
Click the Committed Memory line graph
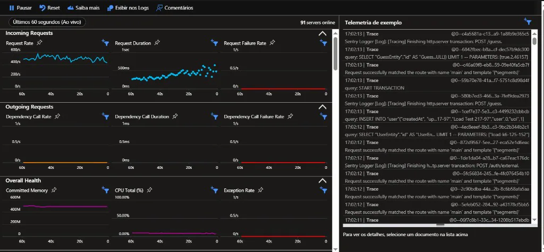coord(65,206)
